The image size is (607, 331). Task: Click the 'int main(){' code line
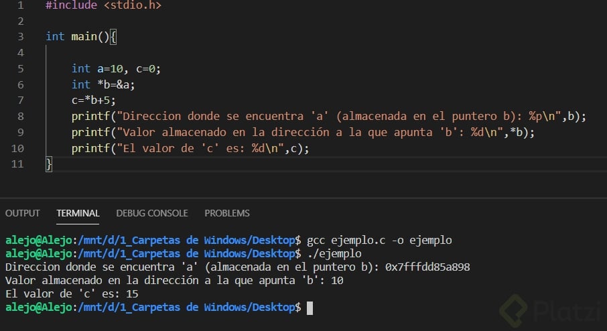tap(81, 37)
